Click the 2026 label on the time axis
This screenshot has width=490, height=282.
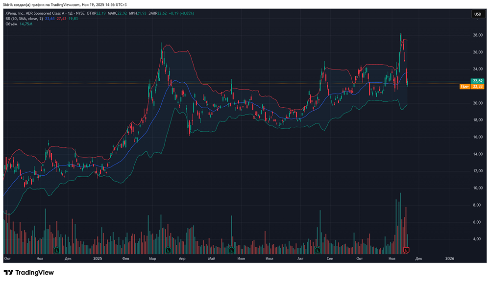point(449,258)
